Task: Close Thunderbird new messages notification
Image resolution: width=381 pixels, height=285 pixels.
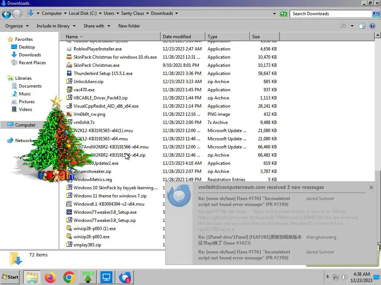Action: click(x=371, y=187)
